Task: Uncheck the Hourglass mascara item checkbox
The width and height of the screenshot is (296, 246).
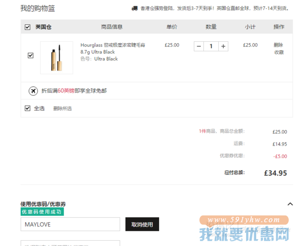Action: click(x=31, y=55)
